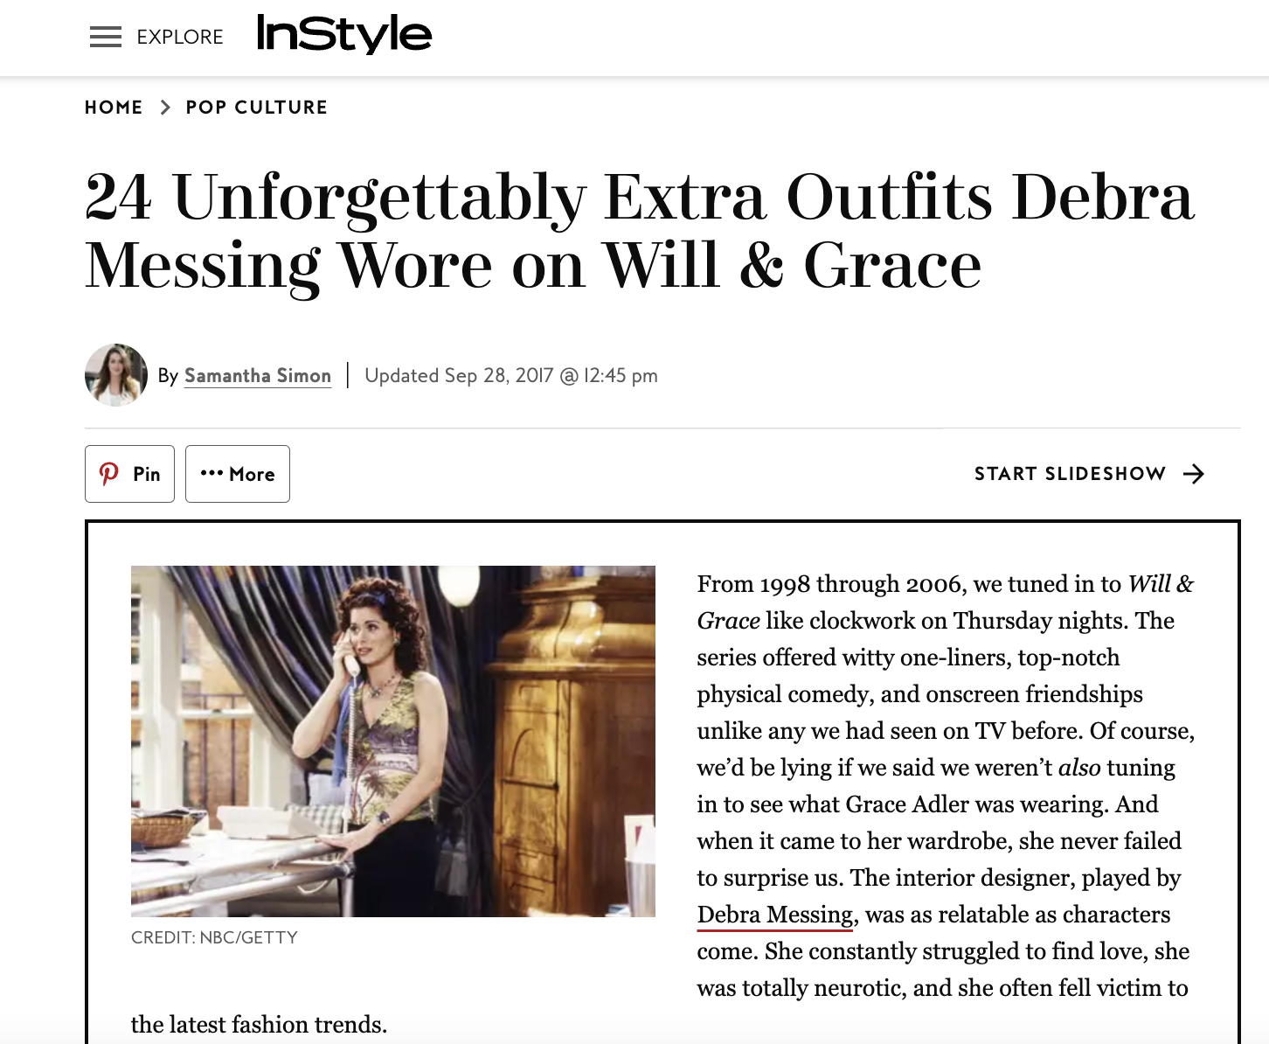Pin the article with the Pin button

(129, 474)
